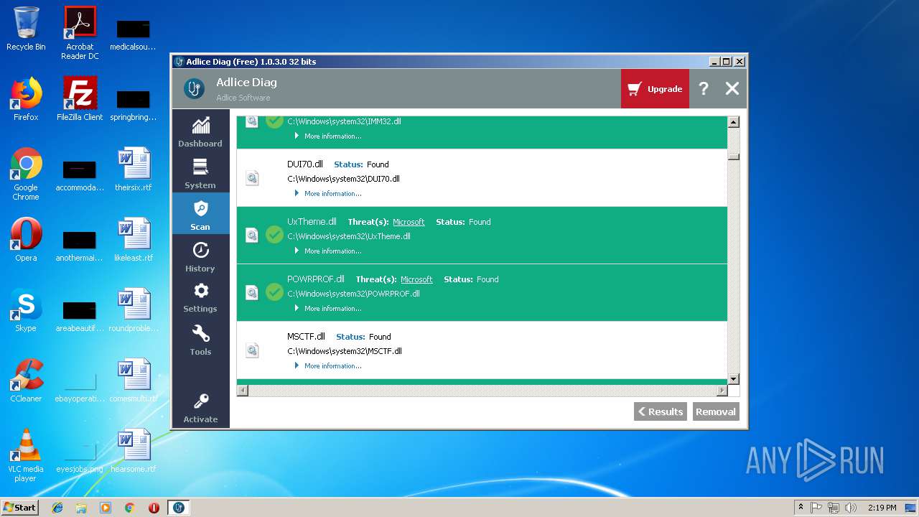
Task: Click the file inspect icon for IMM32.dll
Action: pos(252,121)
